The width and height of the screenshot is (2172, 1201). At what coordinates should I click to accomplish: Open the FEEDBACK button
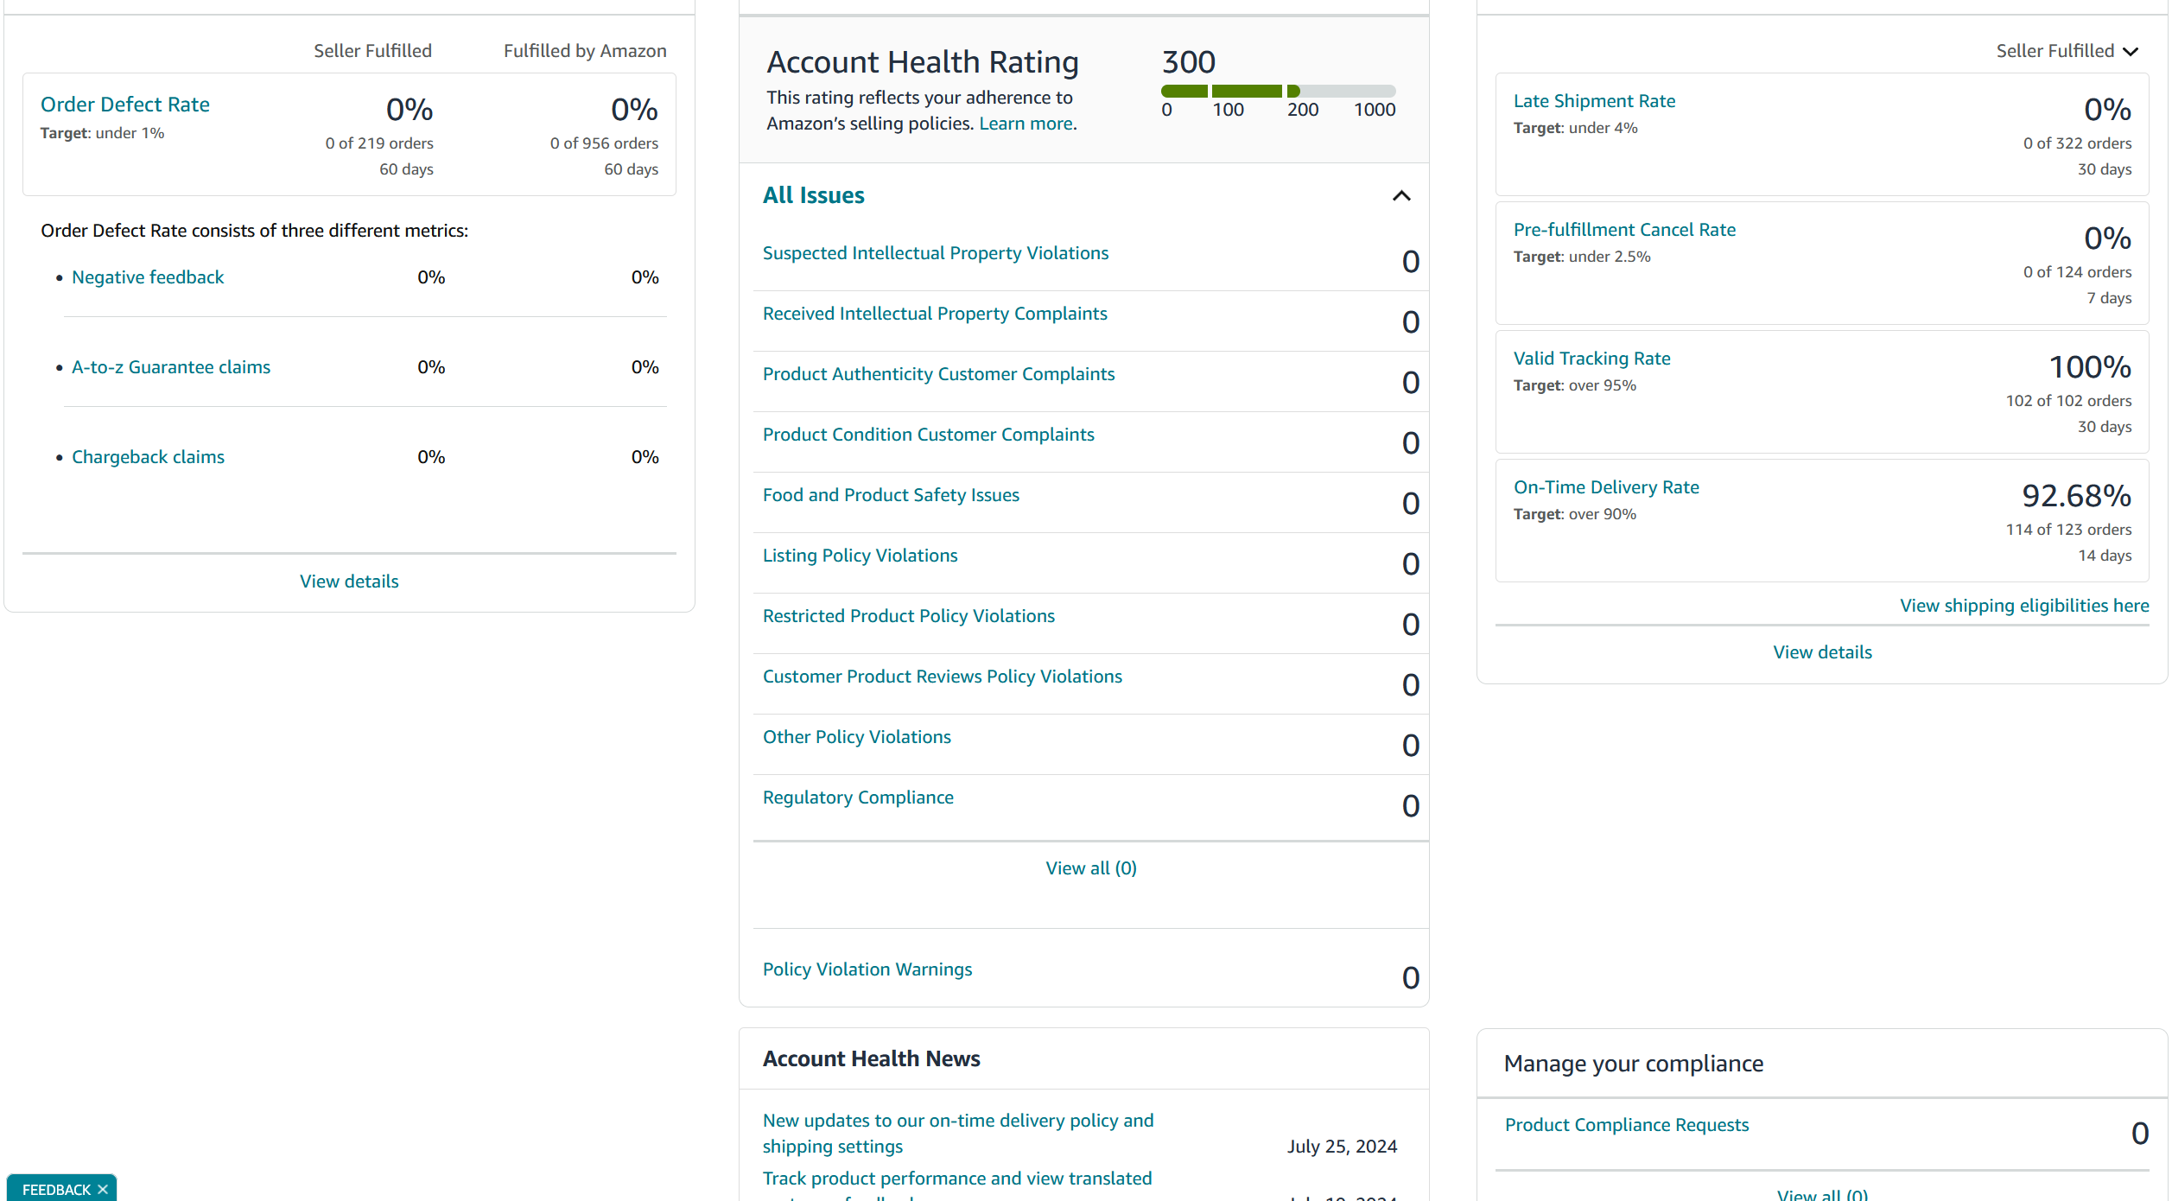[x=56, y=1189]
